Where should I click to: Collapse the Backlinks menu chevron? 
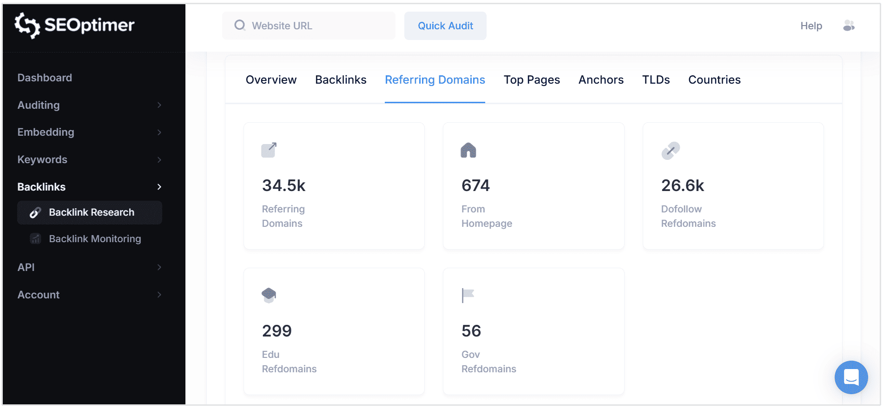[159, 187]
